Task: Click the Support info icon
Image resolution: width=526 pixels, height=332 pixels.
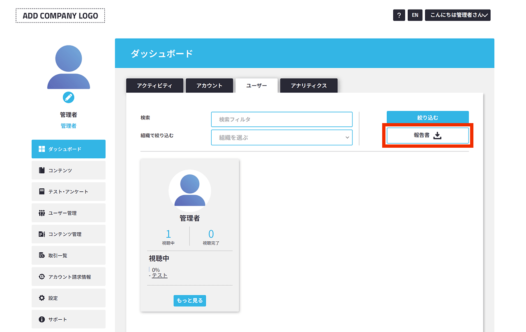Action: coord(41,319)
